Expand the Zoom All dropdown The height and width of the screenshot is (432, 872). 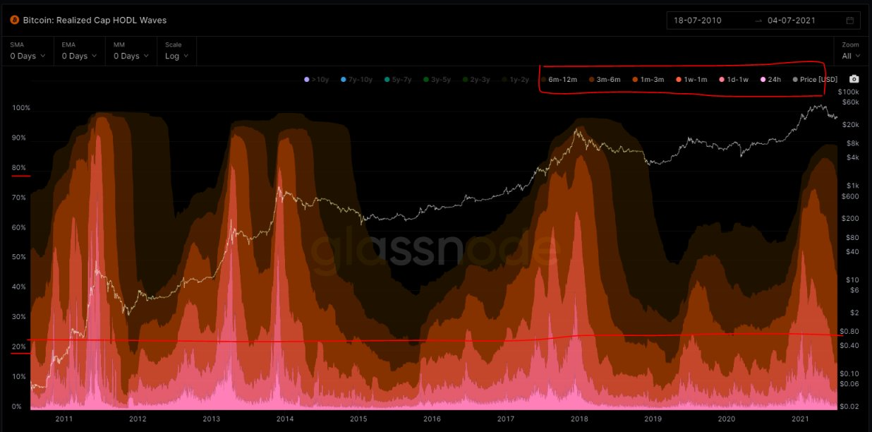[851, 56]
